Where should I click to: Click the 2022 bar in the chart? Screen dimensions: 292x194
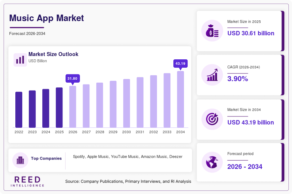click(x=19, y=110)
